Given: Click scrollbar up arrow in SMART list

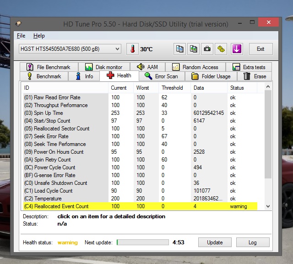Looking at the screenshot, I should click(268, 86).
